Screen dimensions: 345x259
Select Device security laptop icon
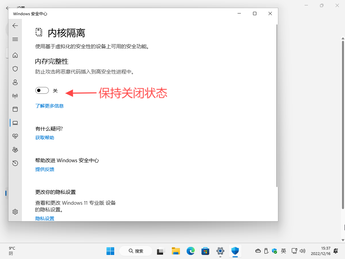[x=15, y=123]
